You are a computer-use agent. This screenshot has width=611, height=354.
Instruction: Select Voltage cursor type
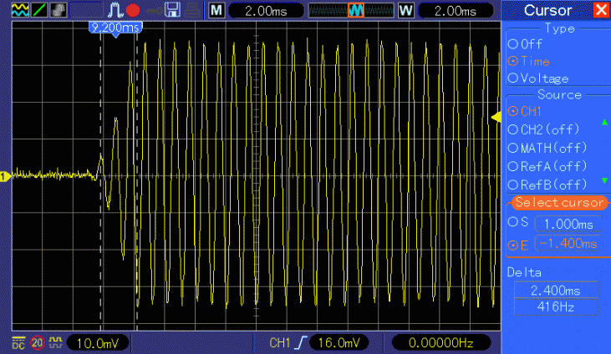tap(512, 78)
